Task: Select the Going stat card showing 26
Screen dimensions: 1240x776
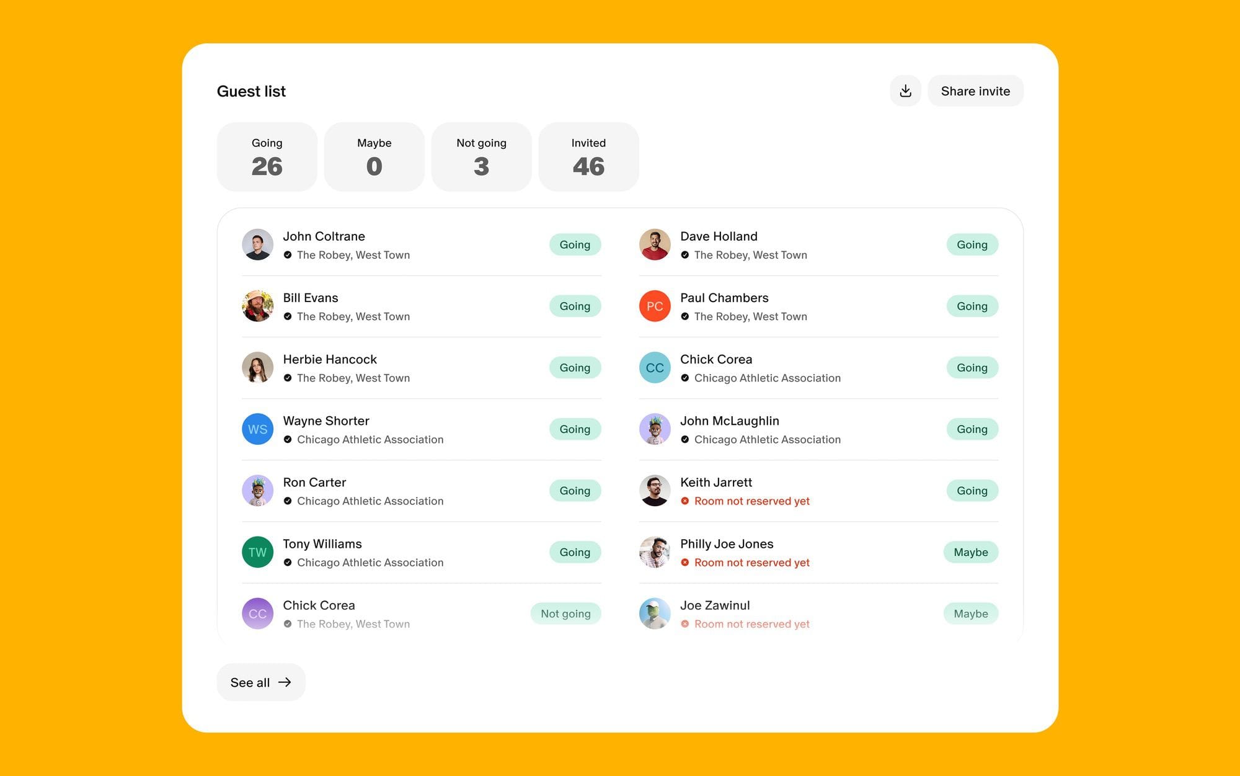Action: pos(267,157)
